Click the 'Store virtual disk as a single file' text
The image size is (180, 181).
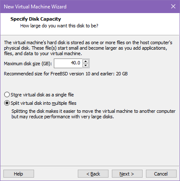click(42, 95)
